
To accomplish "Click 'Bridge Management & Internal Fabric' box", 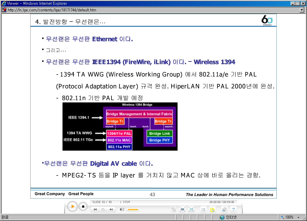I will [x=139, y=114].
